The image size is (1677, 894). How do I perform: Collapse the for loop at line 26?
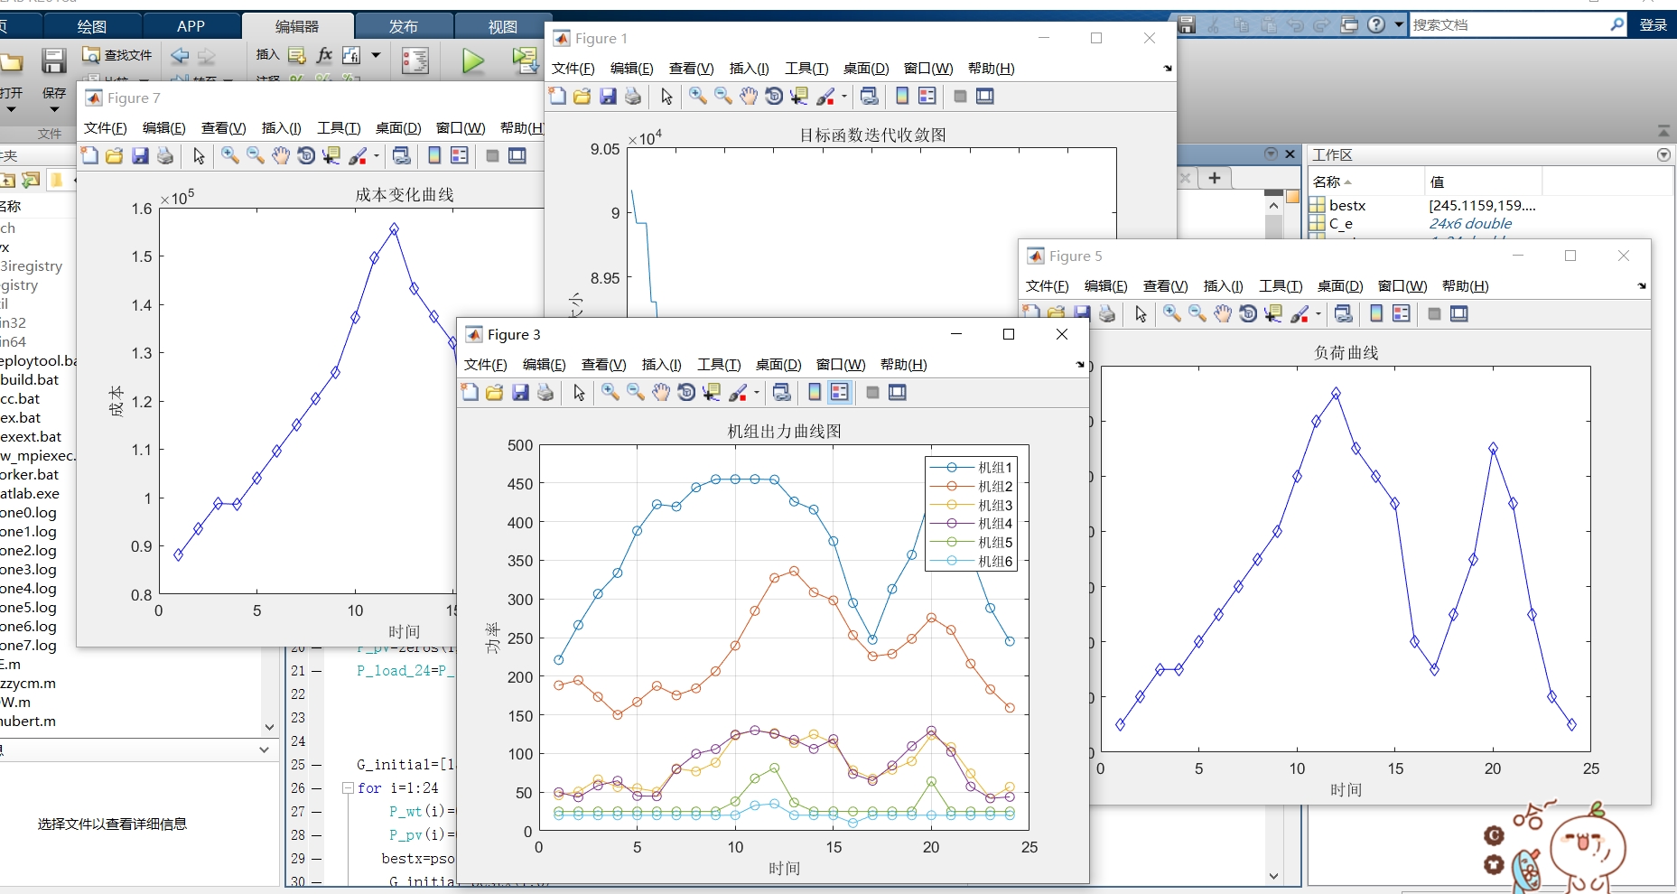[348, 787]
